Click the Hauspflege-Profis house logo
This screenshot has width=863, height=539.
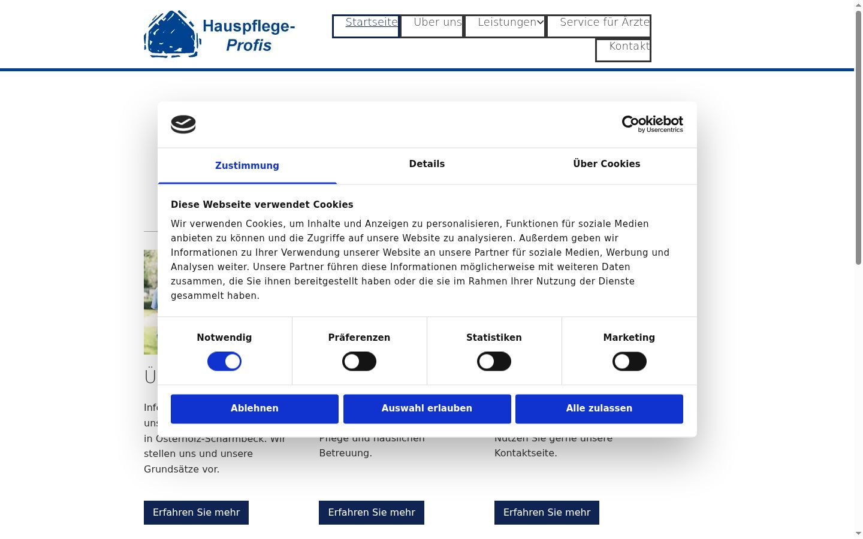220,34
